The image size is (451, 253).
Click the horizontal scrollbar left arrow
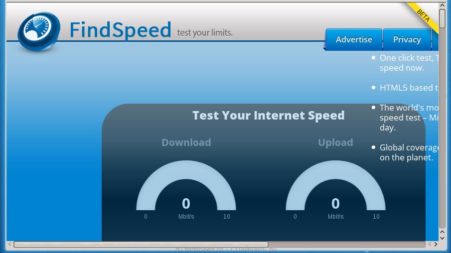click(10, 245)
